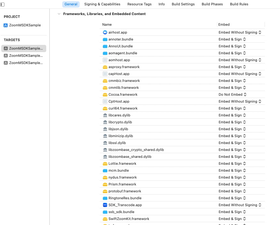Click the libssl.dylib library icon
Viewport: 280px width, 225px height.
point(105,143)
